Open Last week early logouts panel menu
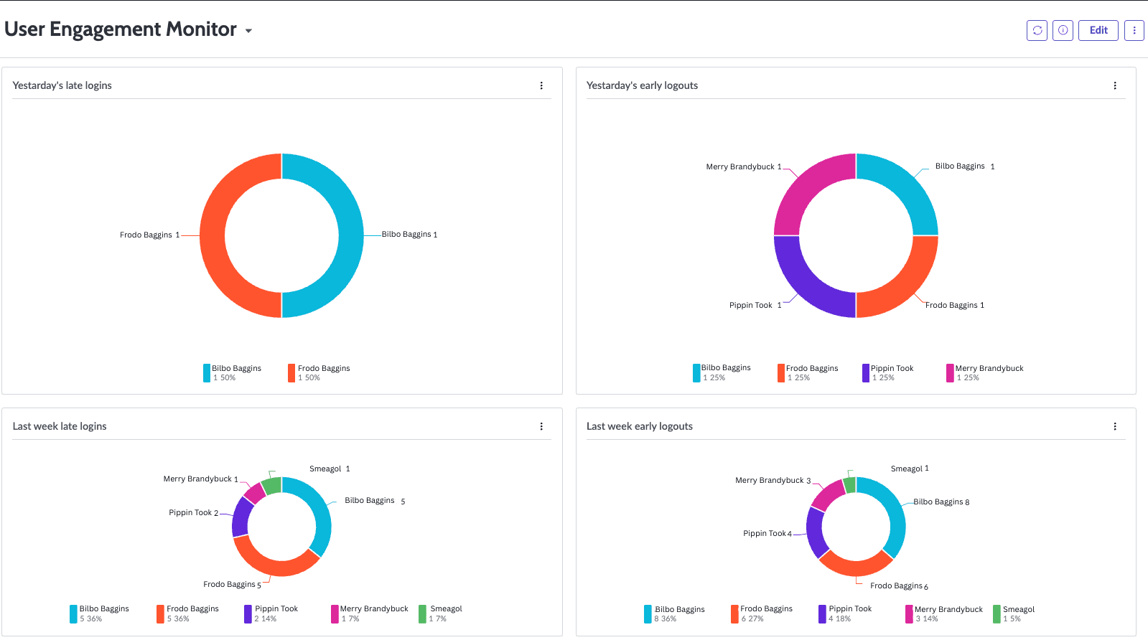The image size is (1148, 640). click(1114, 426)
